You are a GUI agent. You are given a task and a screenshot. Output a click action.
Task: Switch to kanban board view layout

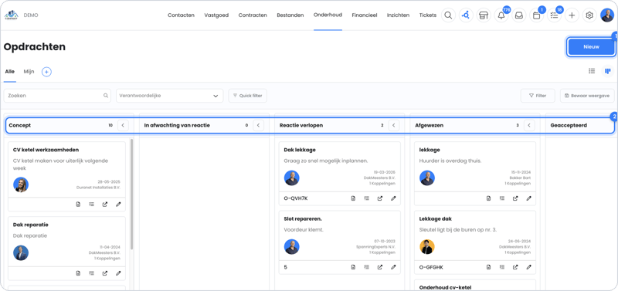pos(608,71)
